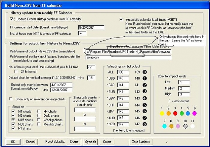Click the auxiliary input swap.csv field
The height and width of the screenshot is (147, 210).
pyautogui.click(x=128, y=57)
